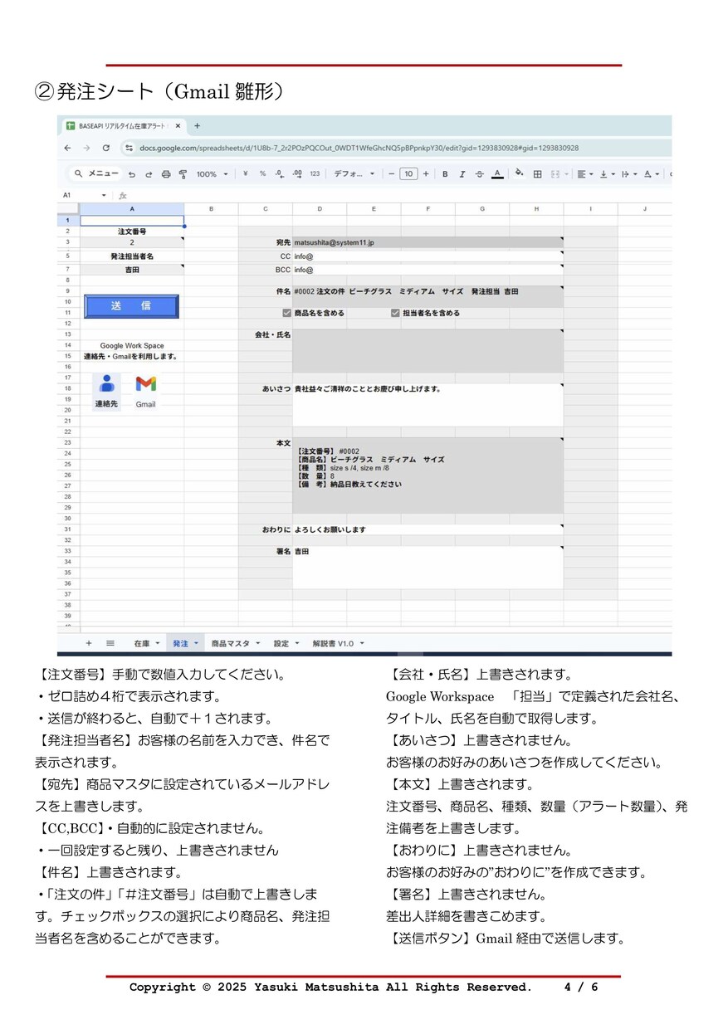Click the 本文 body cell with #0002
This screenshot has width=728, height=1029.
428,475
